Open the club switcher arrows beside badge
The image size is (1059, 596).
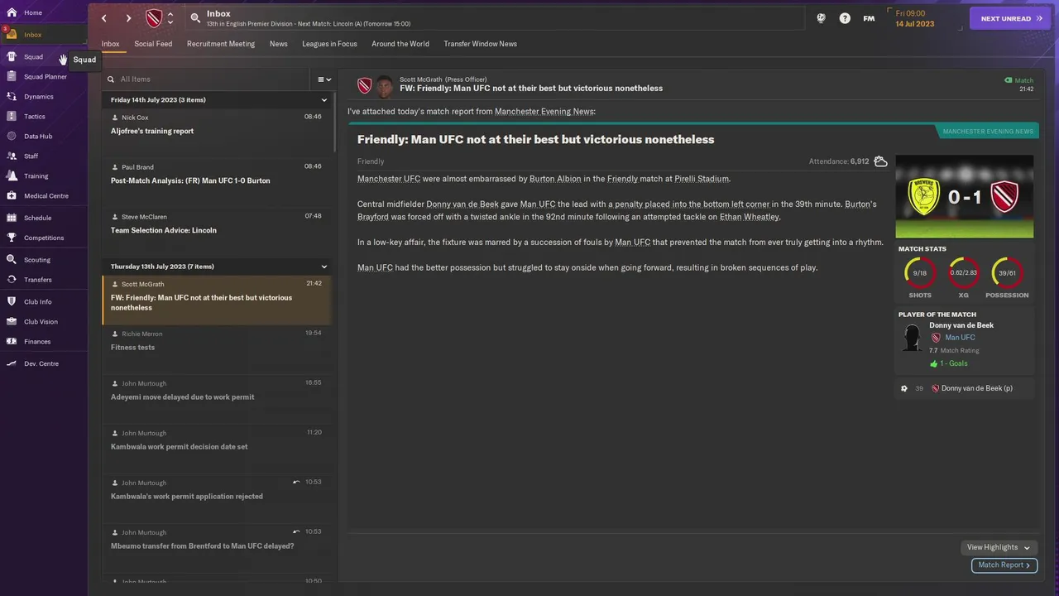(x=170, y=18)
